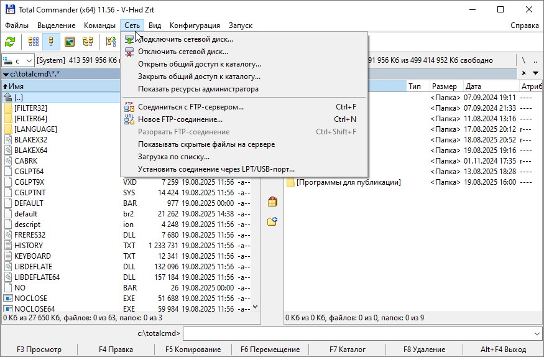
Task: Go up via the two-dots button
Action: pos(536,61)
